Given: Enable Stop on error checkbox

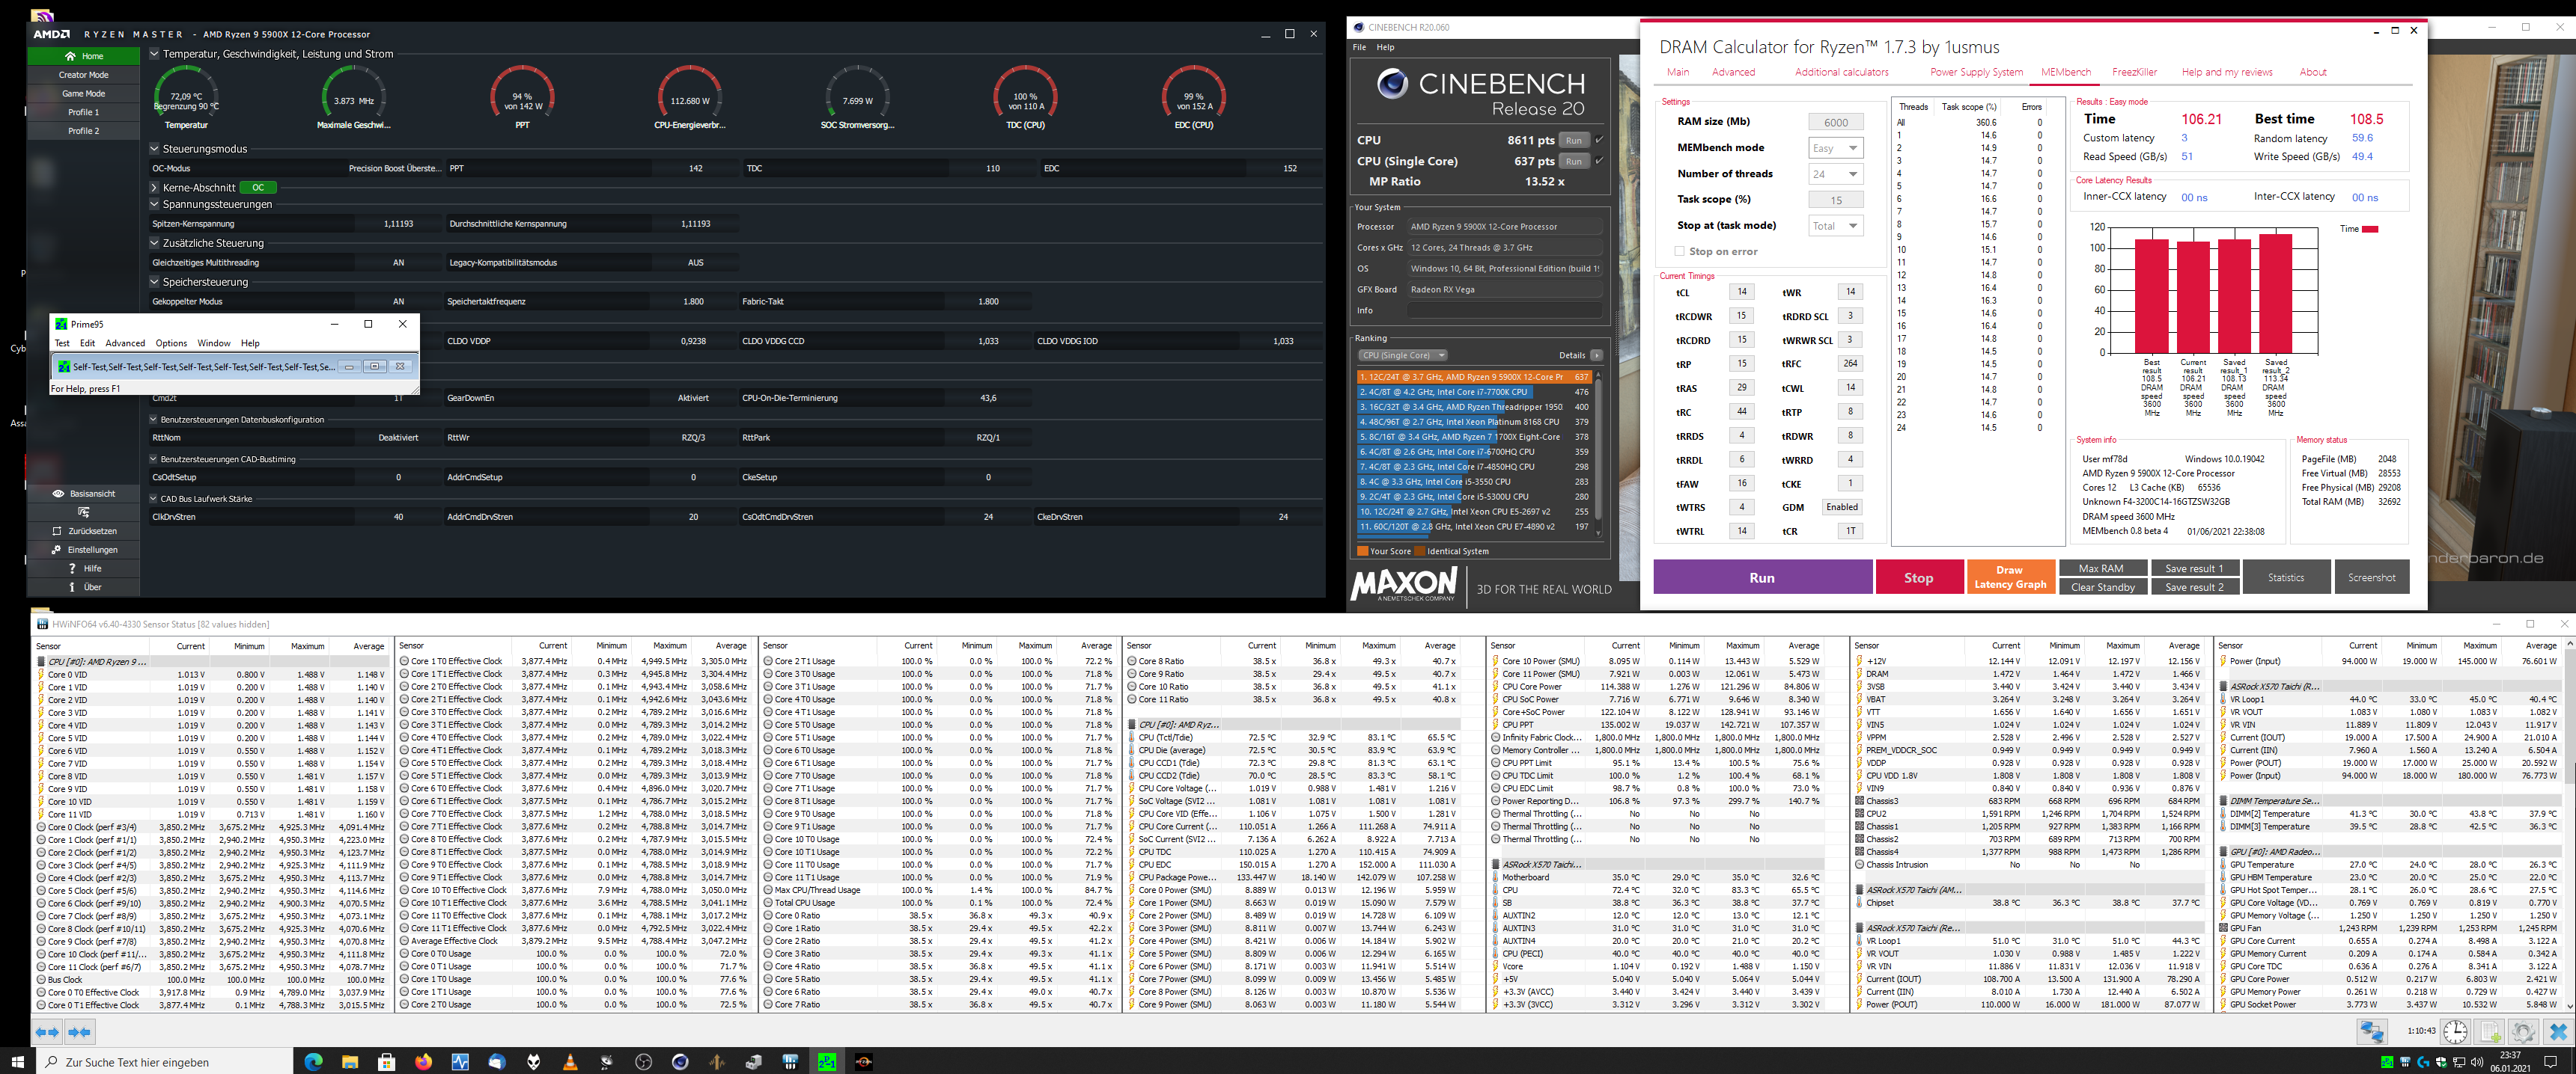Looking at the screenshot, I should [1680, 252].
